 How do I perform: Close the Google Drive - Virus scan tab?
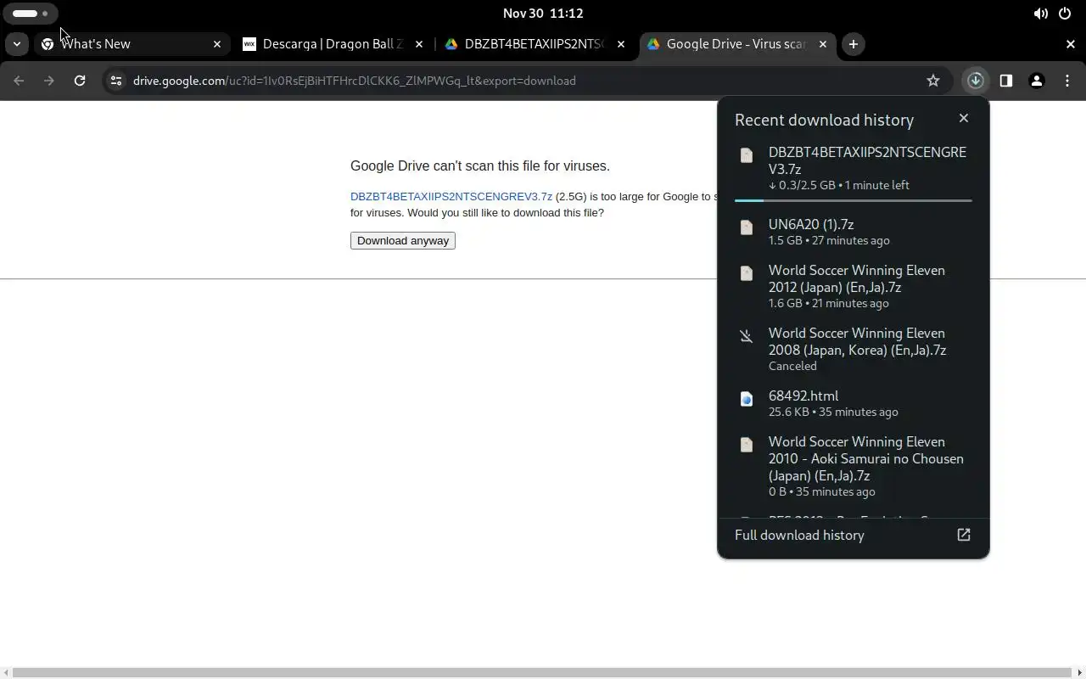pos(822,44)
